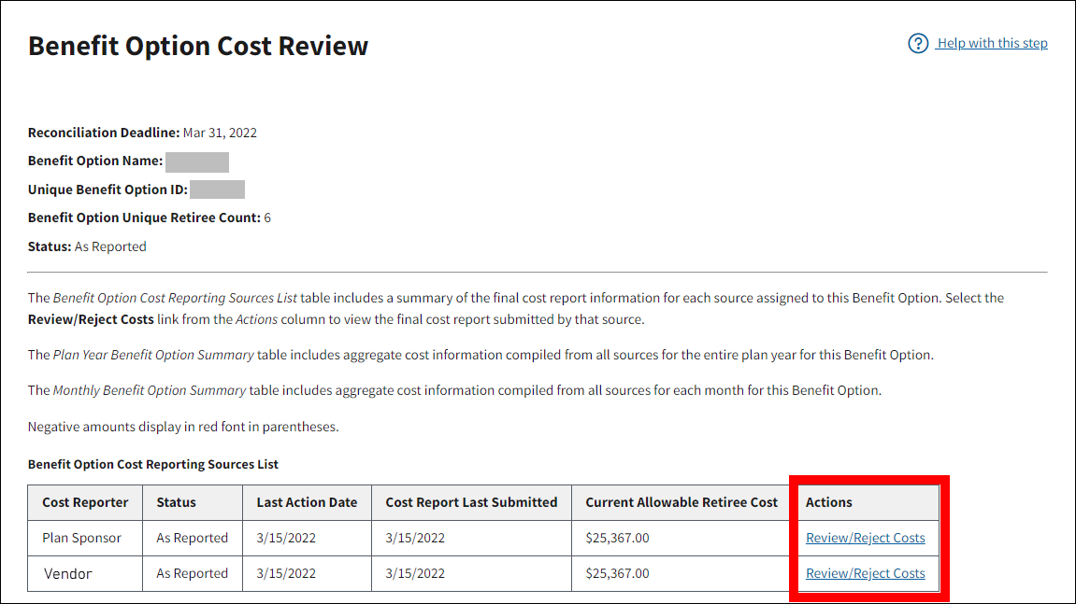
Task: Select the Vendor cell in the table
Action: [x=68, y=573]
